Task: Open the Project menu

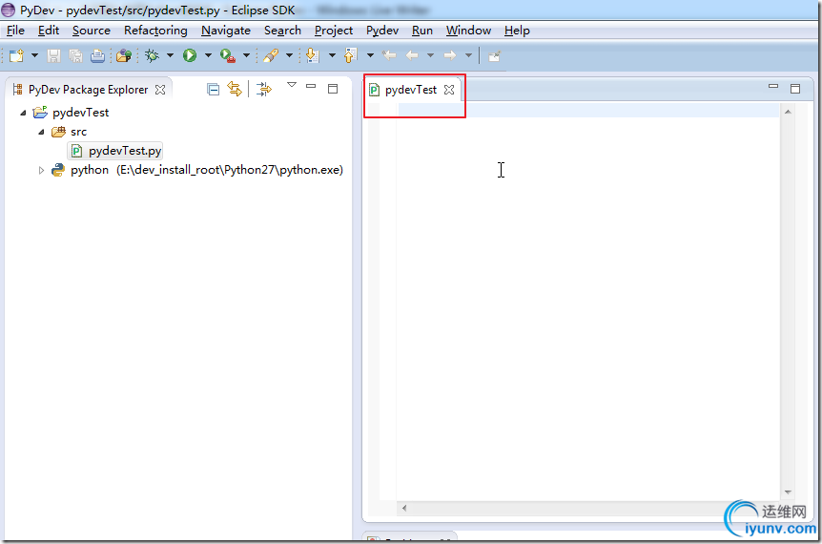Action: pyautogui.click(x=334, y=31)
